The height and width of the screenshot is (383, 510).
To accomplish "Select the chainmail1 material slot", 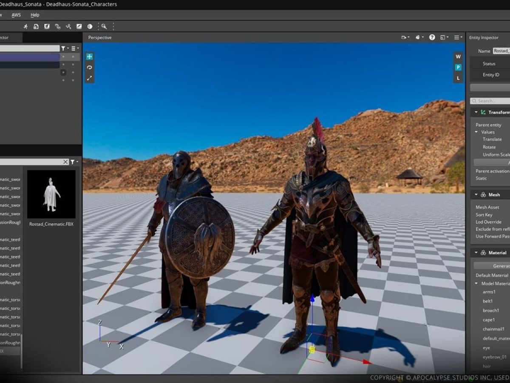I will pyautogui.click(x=493, y=329).
